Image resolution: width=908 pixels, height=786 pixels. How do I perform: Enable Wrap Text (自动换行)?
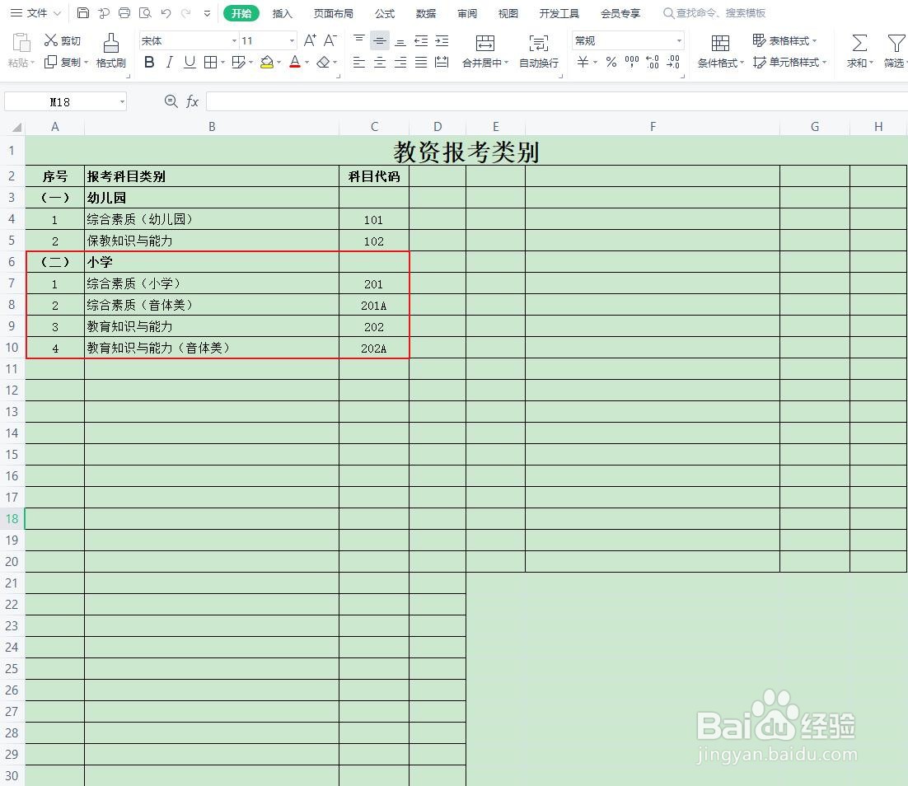click(538, 45)
